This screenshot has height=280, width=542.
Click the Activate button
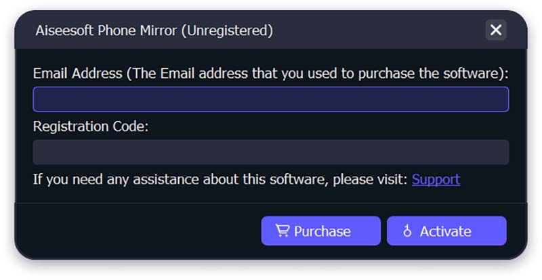point(446,231)
